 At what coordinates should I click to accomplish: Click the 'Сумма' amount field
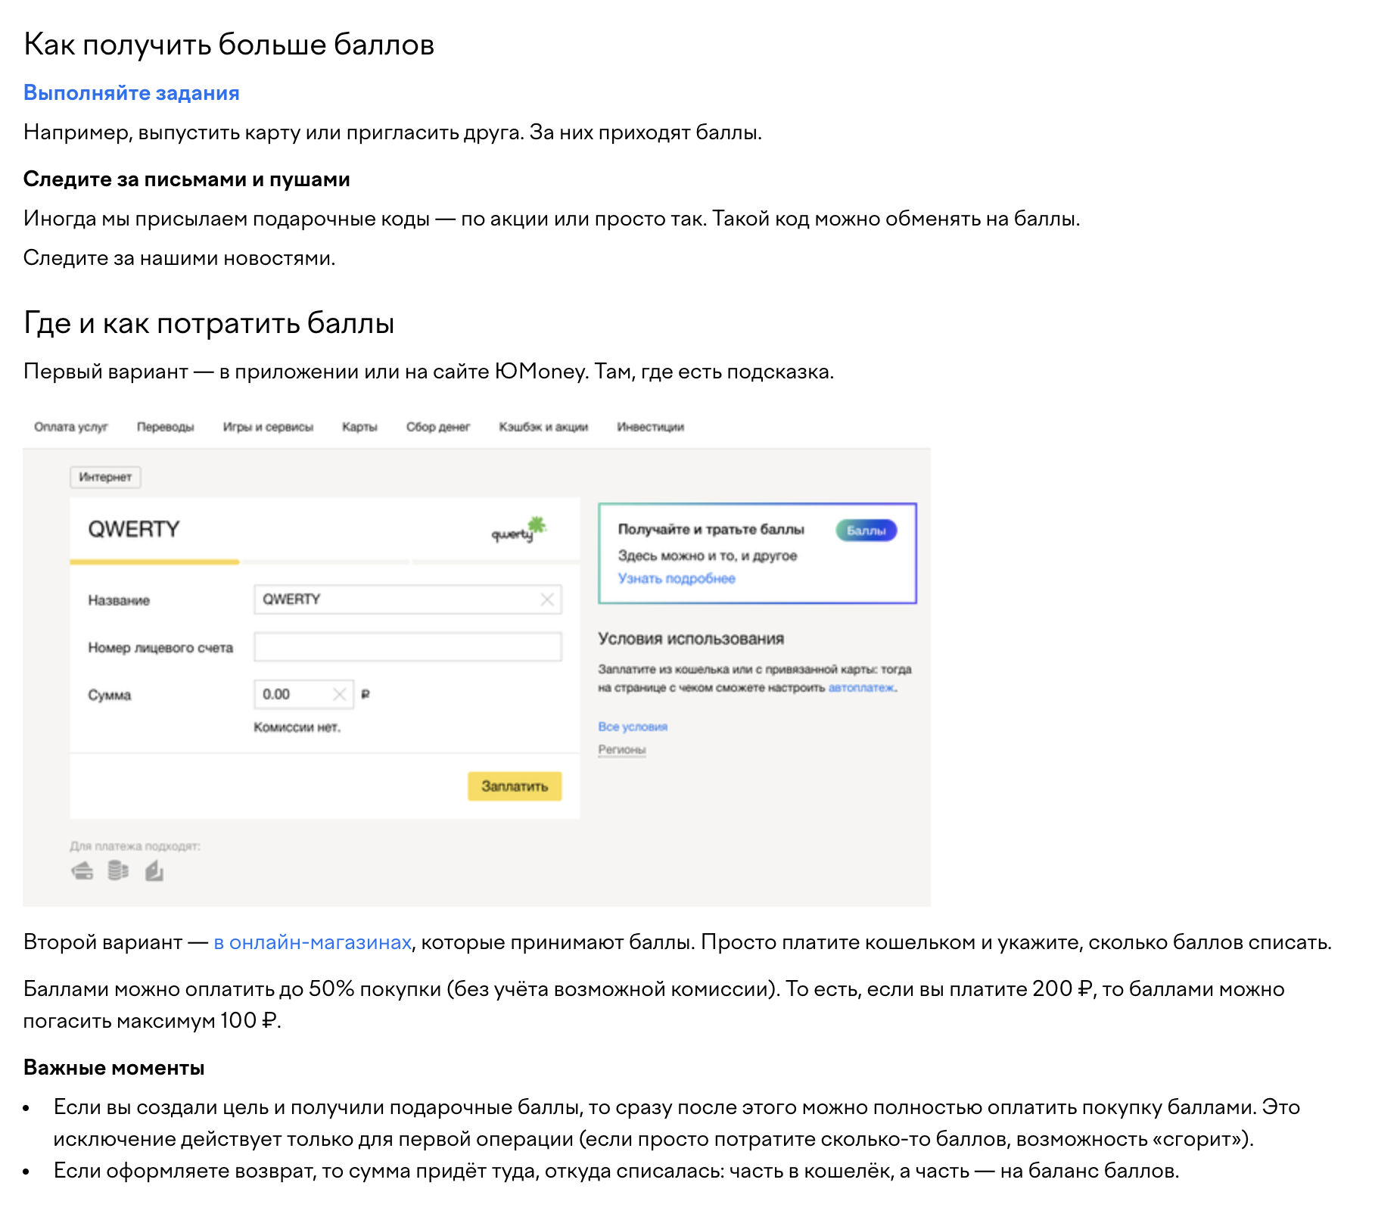303,694
